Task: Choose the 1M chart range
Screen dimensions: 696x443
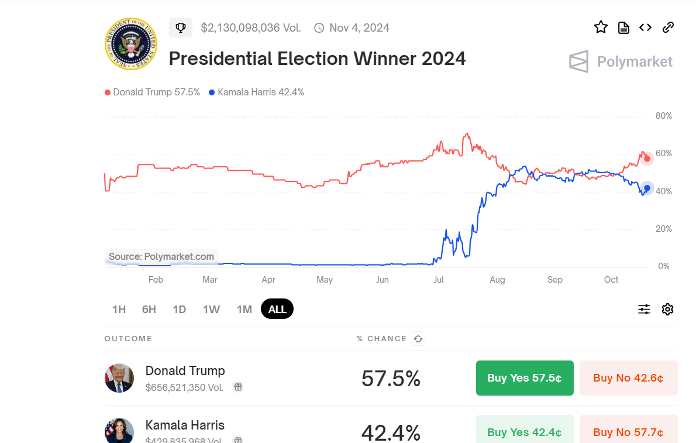Action: (244, 309)
